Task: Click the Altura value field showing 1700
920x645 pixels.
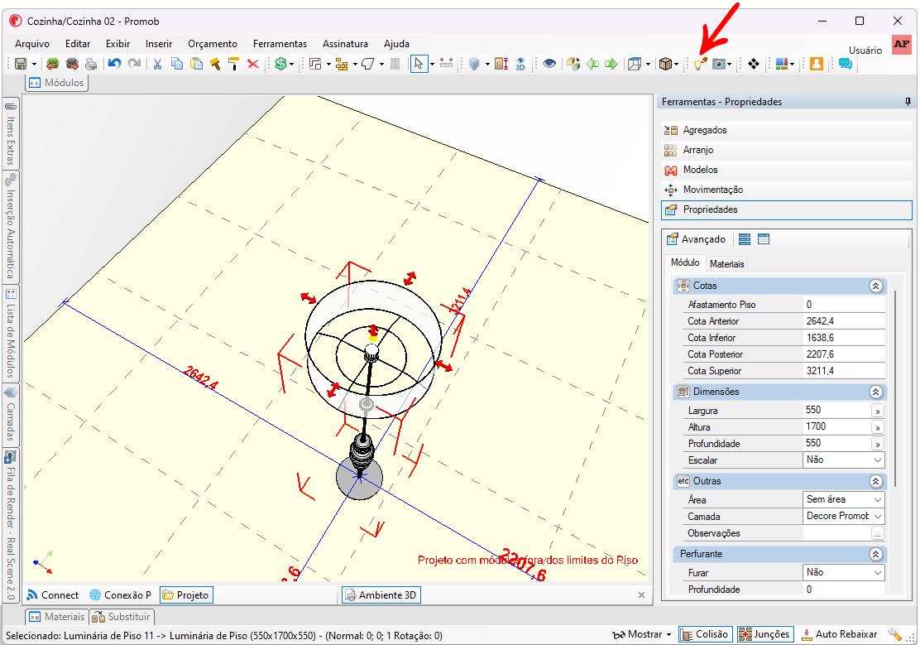Action: tap(837, 426)
